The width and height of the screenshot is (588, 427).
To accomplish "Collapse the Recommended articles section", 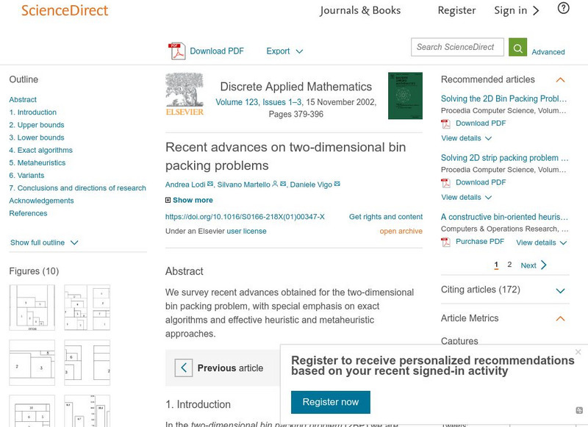I will pos(560,80).
